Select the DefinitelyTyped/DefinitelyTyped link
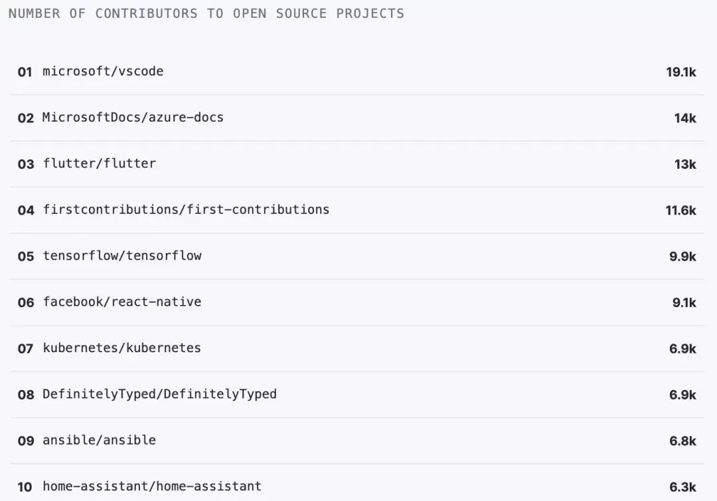 click(160, 394)
